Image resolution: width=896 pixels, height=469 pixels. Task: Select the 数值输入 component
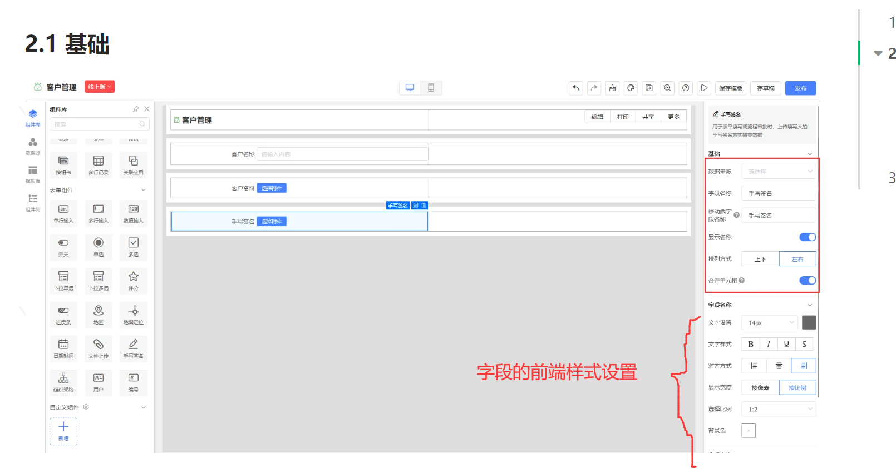(134, 213)
